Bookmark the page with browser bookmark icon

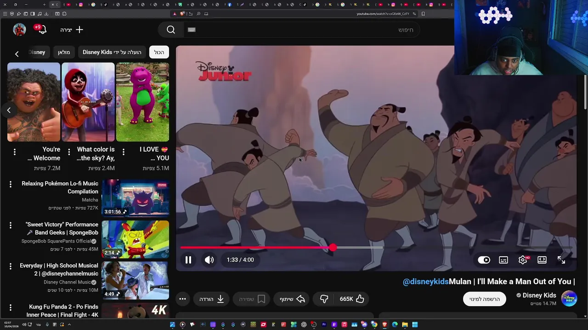[x=423, y=14]
